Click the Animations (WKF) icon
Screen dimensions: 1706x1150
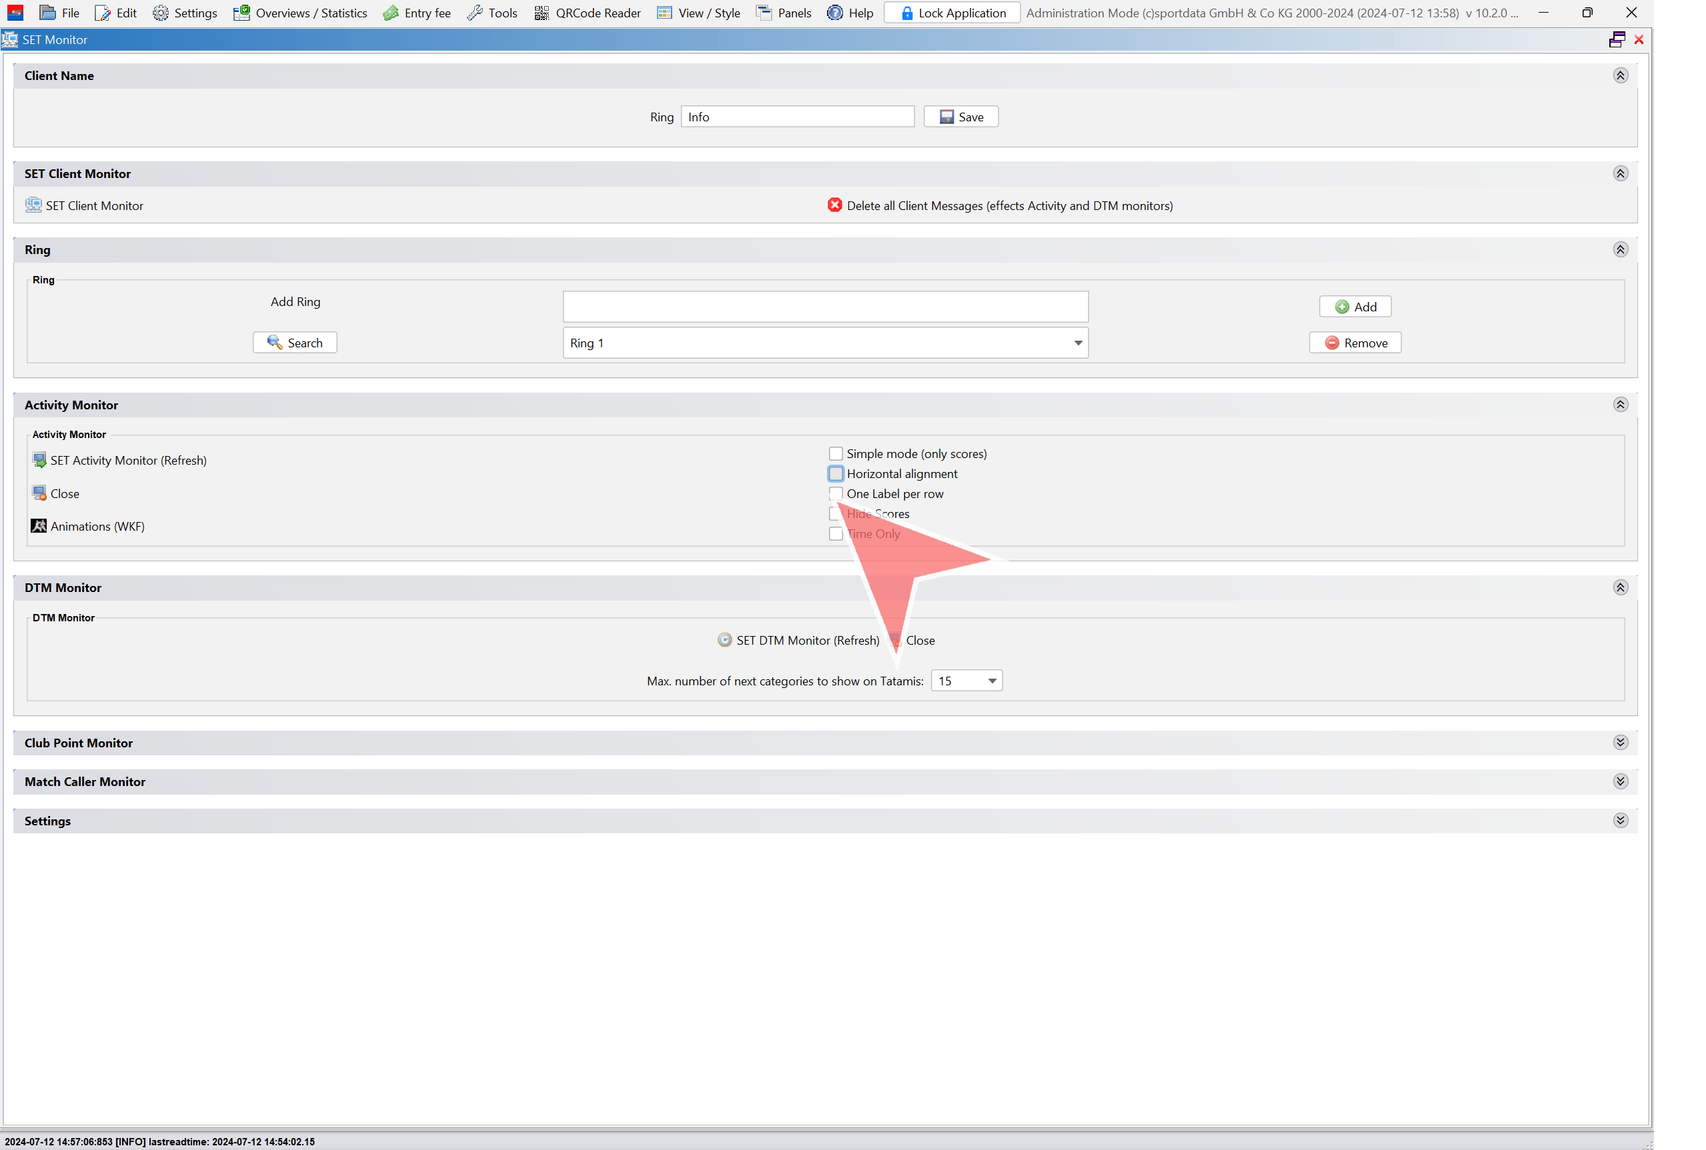(39, 526)
